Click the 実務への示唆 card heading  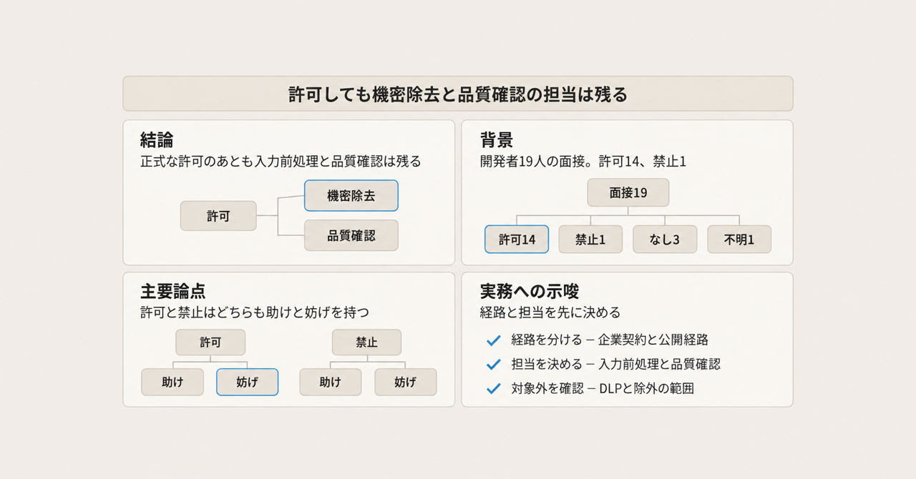pos(530,292)
